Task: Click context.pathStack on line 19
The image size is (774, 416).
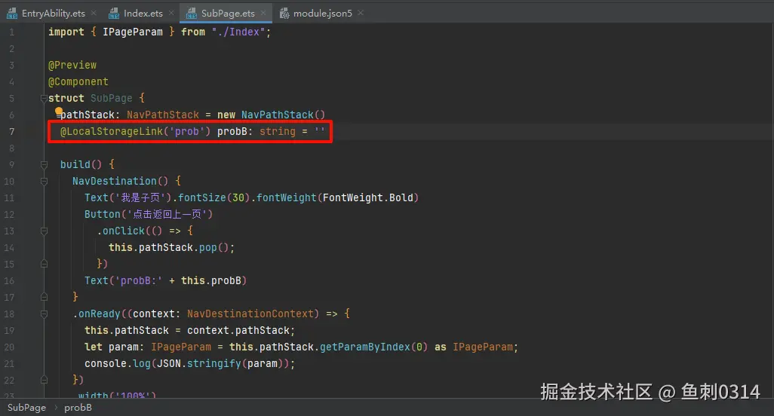Action: [238, 330]
